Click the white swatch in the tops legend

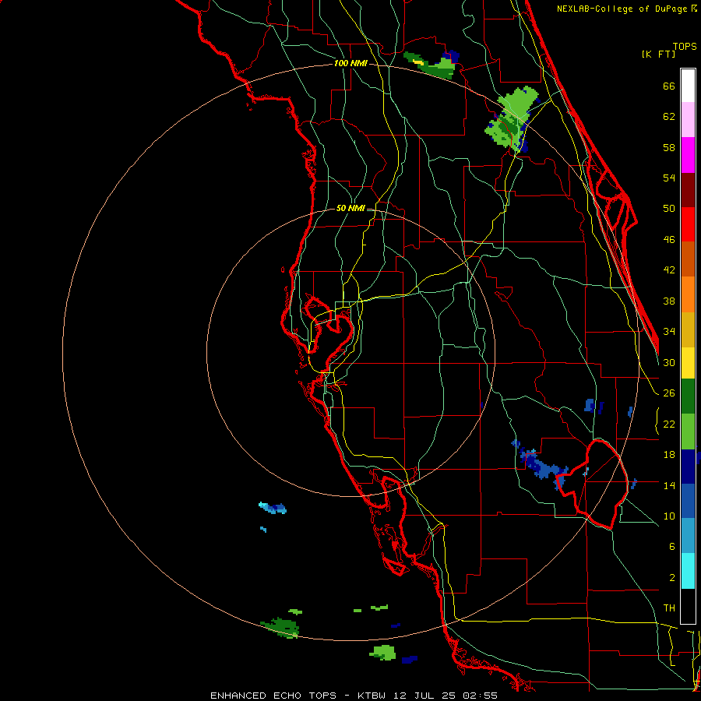pos(688,86)
